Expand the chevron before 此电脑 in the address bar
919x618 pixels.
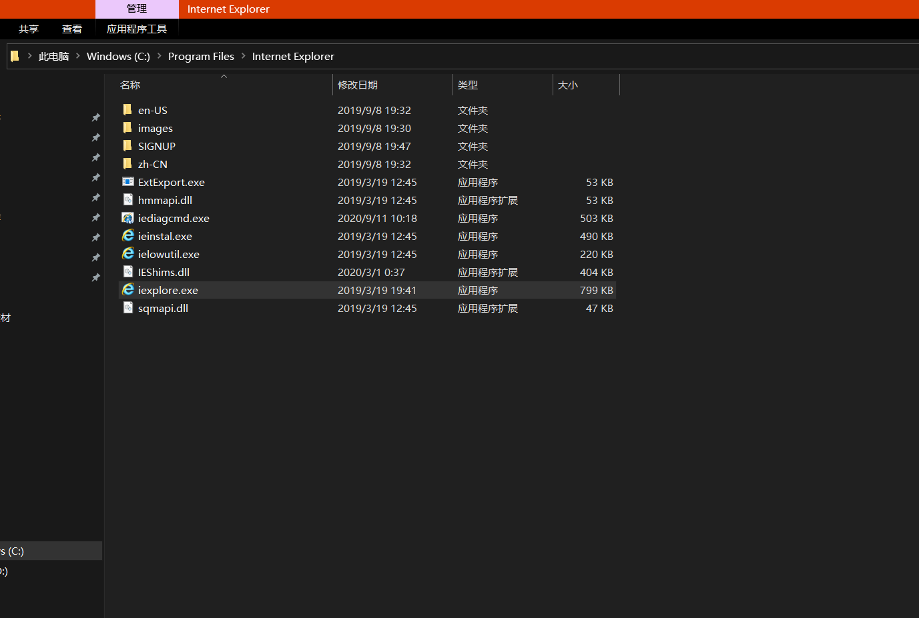point(30,56)
